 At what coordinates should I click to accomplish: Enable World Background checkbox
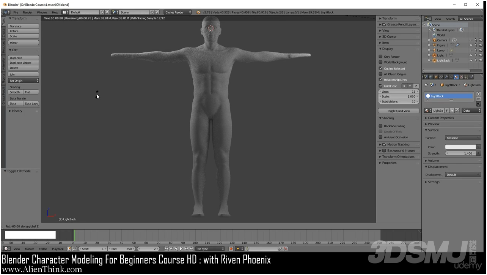(x=380, y=62)
